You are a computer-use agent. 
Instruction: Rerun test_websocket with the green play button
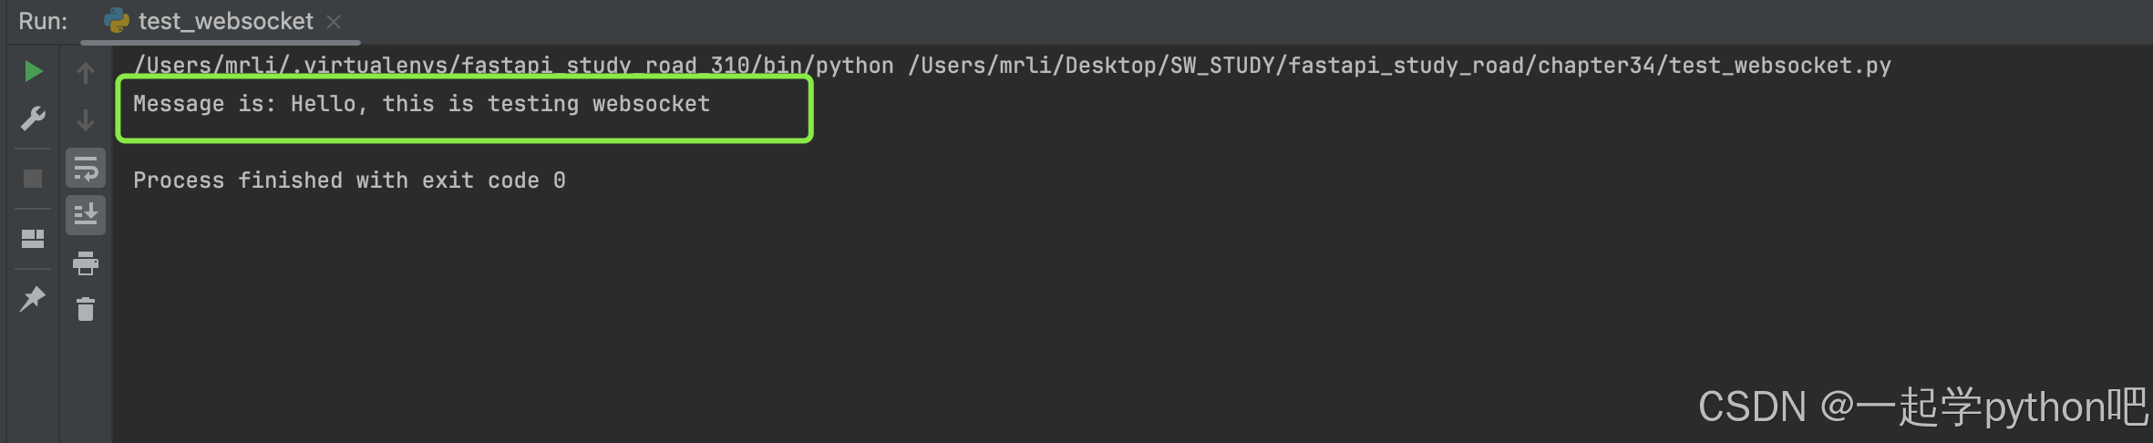pyautogui.click(x=33, y=71)
